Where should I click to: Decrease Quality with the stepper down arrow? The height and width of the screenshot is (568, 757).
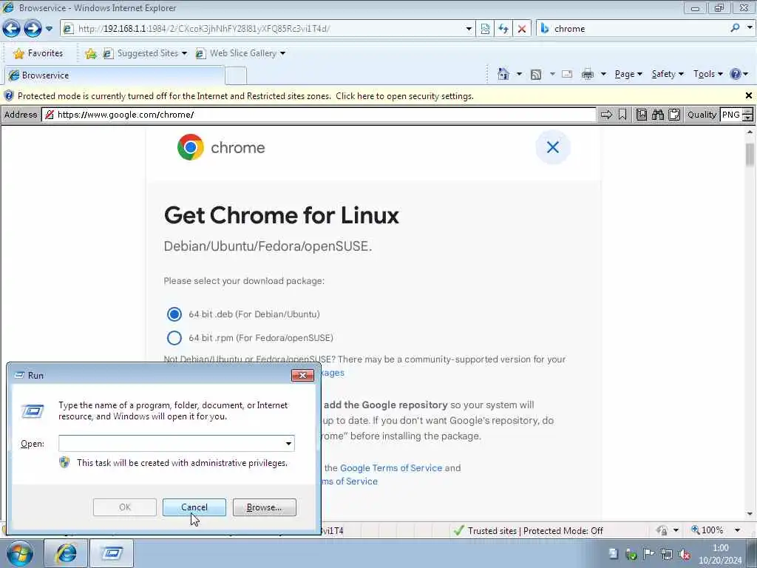pyautogui.click(x=748, y=118)
